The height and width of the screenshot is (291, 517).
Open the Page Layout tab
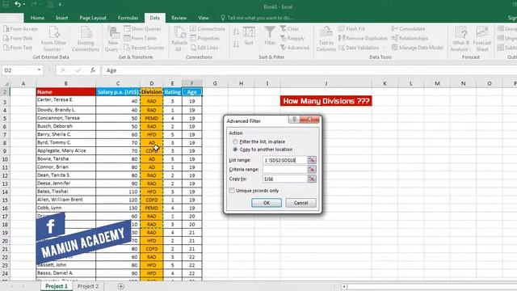(93, 18)
